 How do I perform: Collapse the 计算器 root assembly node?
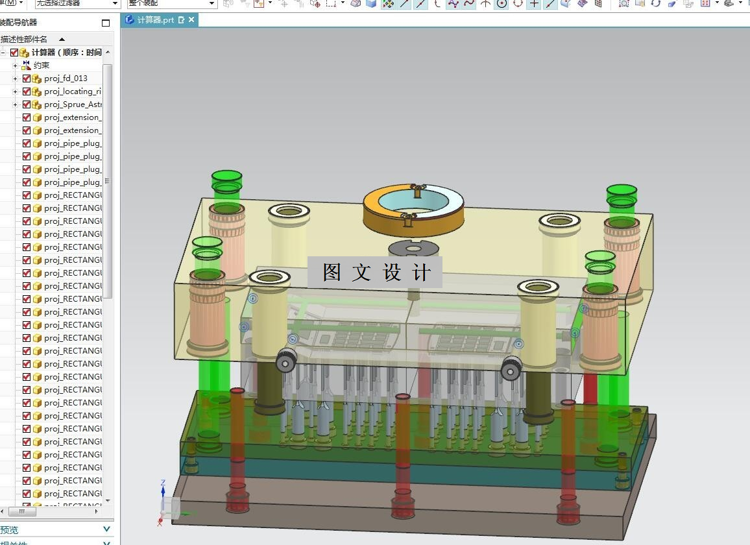tap(3, 52)
